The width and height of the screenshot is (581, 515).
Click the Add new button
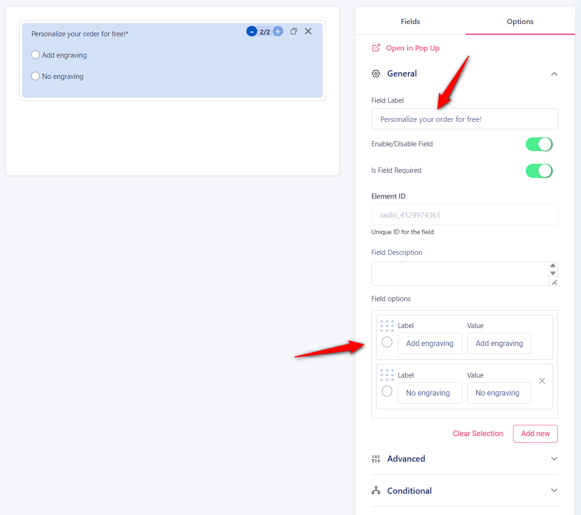535,433
